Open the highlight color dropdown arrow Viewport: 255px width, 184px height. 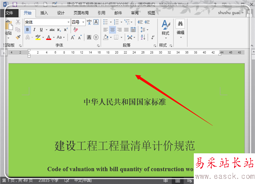[43, 37]
